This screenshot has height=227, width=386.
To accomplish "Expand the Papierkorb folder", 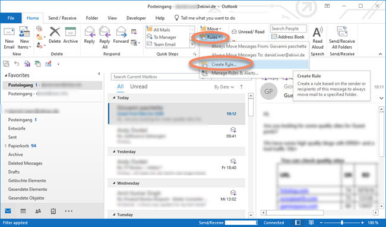I will [5, 146].
